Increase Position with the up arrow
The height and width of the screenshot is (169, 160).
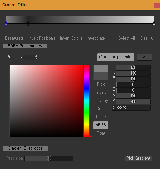click(36, 56)
